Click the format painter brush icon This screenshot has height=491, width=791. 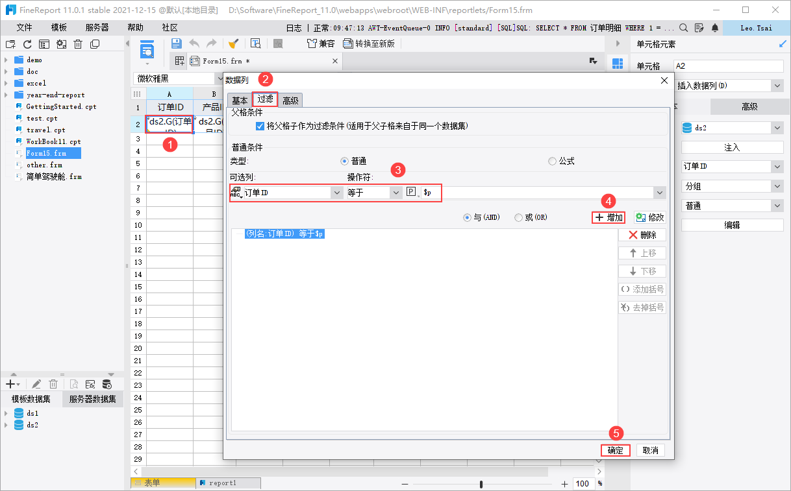(x=232, y=43)
